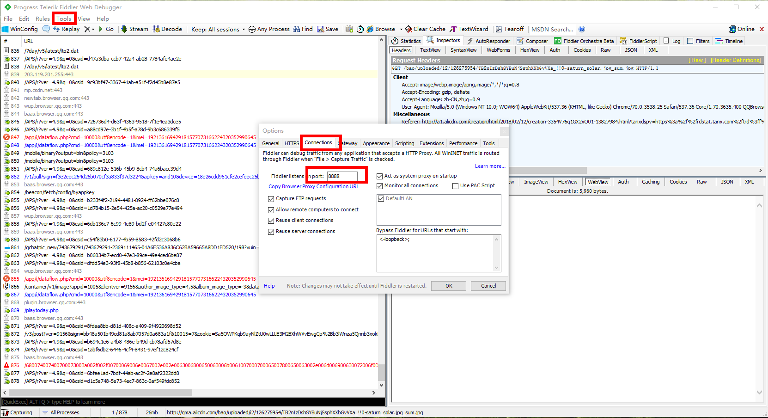Enable Use PAC Script checkbox
Image resolution: width=768 pixels, height=418 pixels.
click(456, 186)
